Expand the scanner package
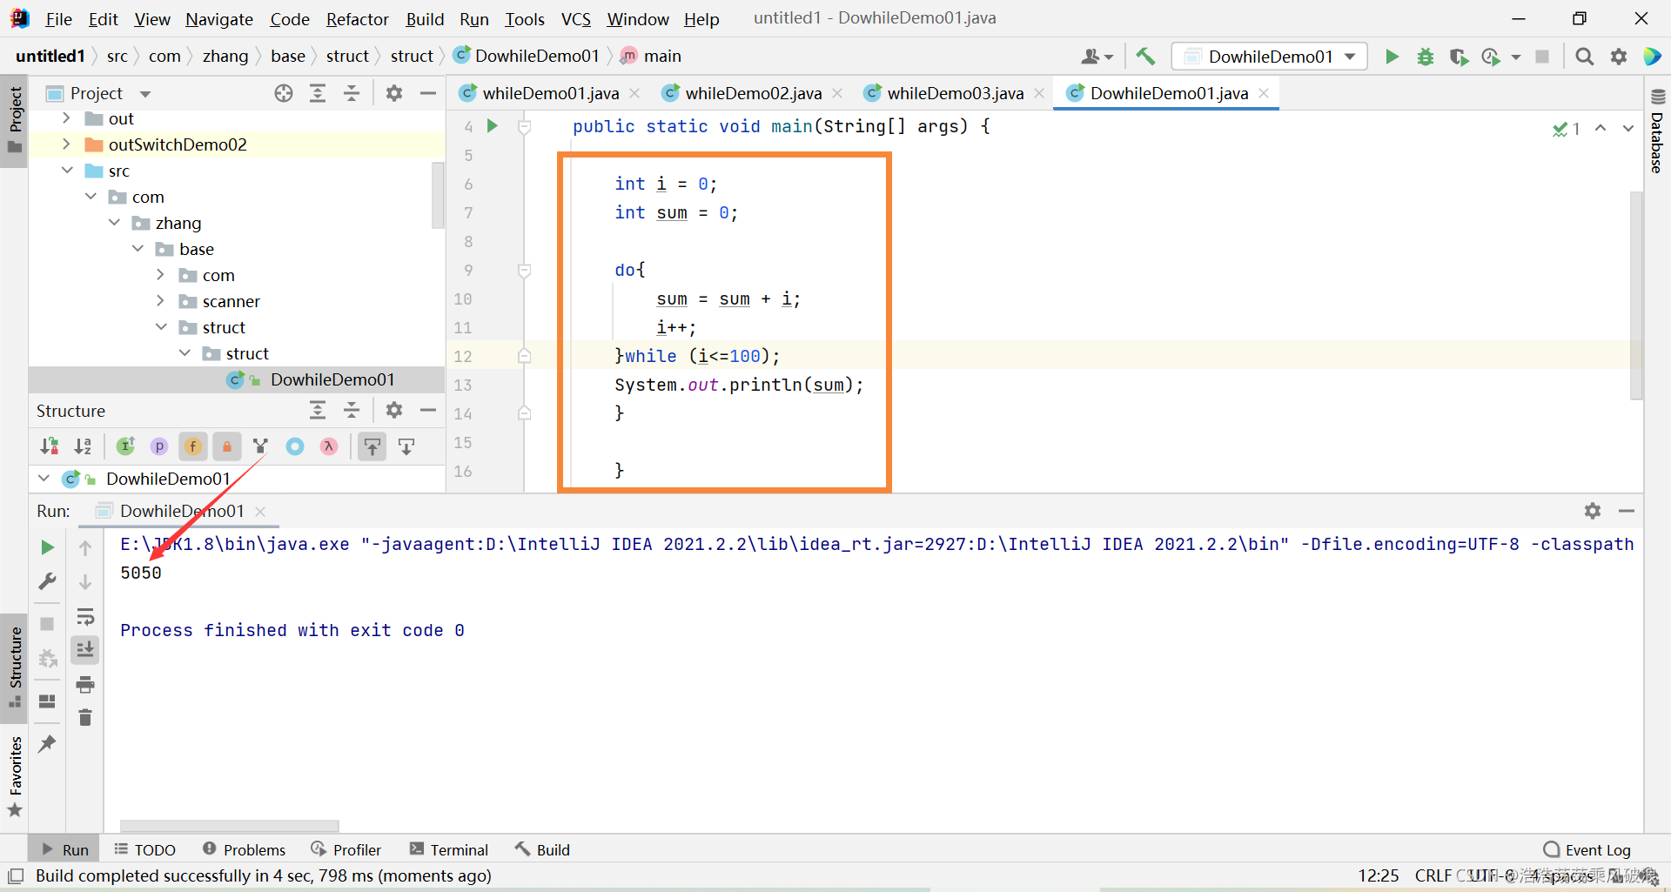 [160, 301]
